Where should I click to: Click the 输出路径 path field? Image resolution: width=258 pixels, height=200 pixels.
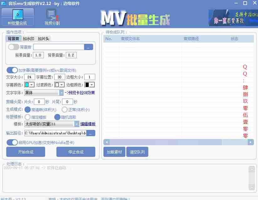click(x=55, y=133)
